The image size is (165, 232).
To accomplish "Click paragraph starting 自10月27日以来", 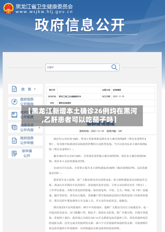I will [x=98, y=170].
